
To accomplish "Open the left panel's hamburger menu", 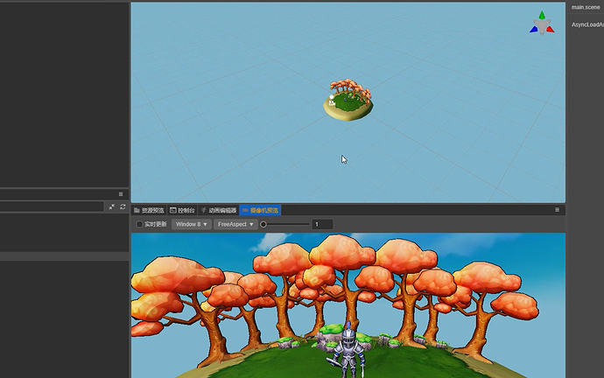I will pos(121,194).
